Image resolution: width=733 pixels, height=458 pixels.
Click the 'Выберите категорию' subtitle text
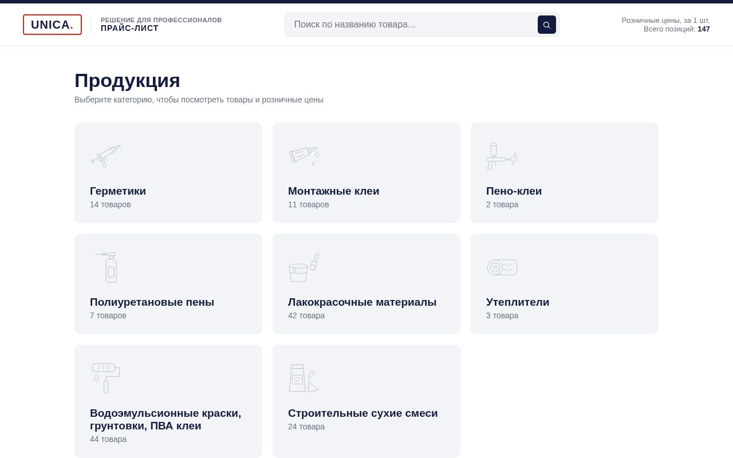pos(199,100)
